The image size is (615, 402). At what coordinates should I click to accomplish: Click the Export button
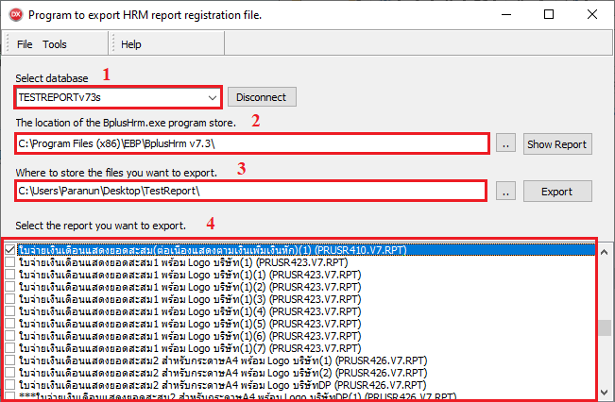(x=557, y=192)
